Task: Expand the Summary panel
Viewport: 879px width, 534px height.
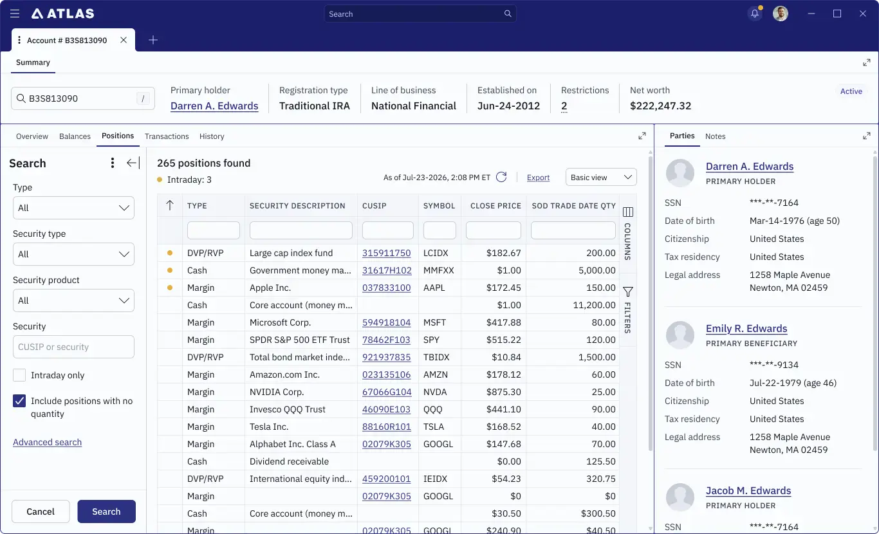Action: pos(867,62)
